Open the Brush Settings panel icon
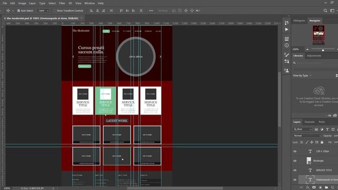 coord(286,61)
